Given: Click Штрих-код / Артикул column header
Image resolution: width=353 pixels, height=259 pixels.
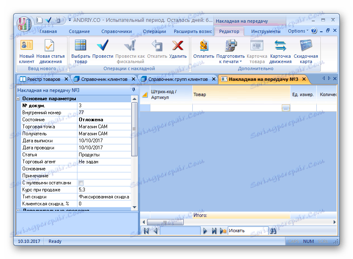Looking at the screenshot, I should tap(171, 95).
